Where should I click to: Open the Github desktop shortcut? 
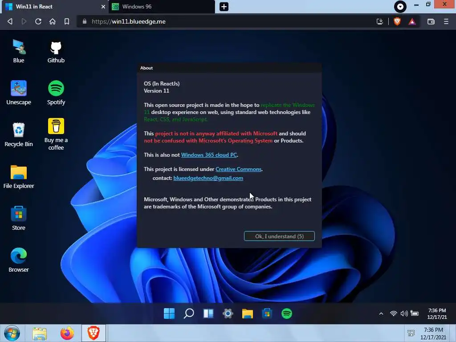point(56,52)
